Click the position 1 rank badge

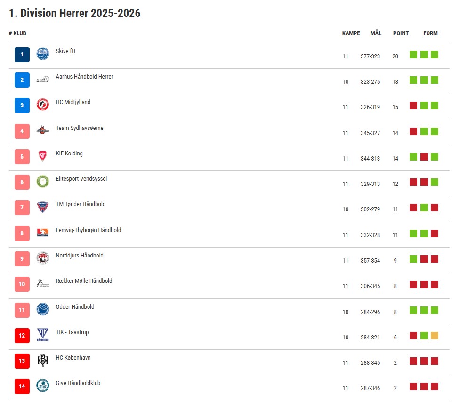(22, 55)
